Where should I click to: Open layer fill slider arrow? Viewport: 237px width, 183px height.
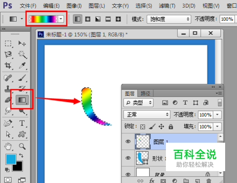pos(218,127)
